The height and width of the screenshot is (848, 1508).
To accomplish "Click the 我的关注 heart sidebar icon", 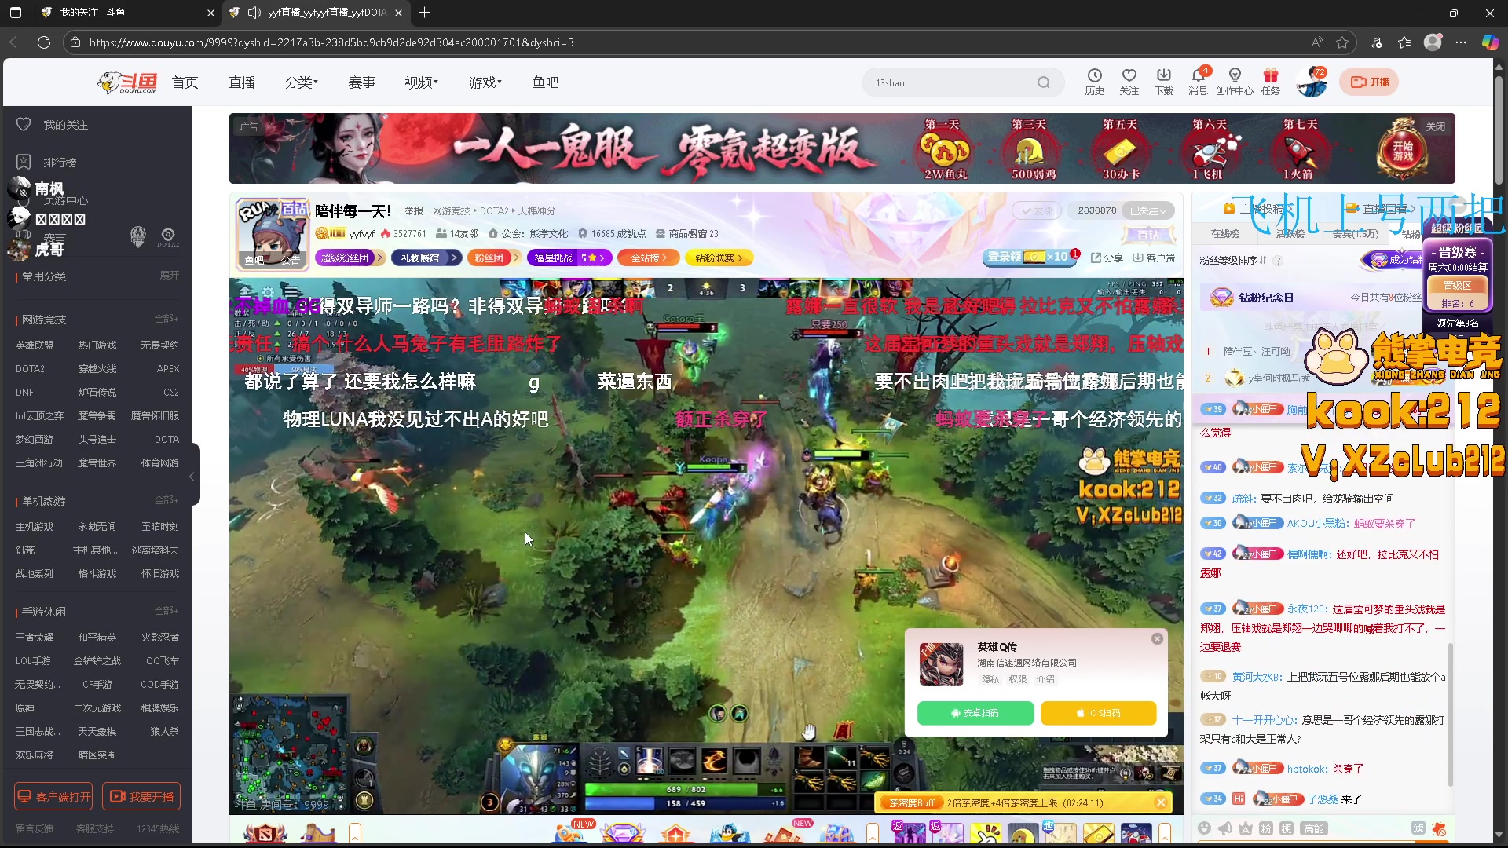I will click(x=24, y=125).
